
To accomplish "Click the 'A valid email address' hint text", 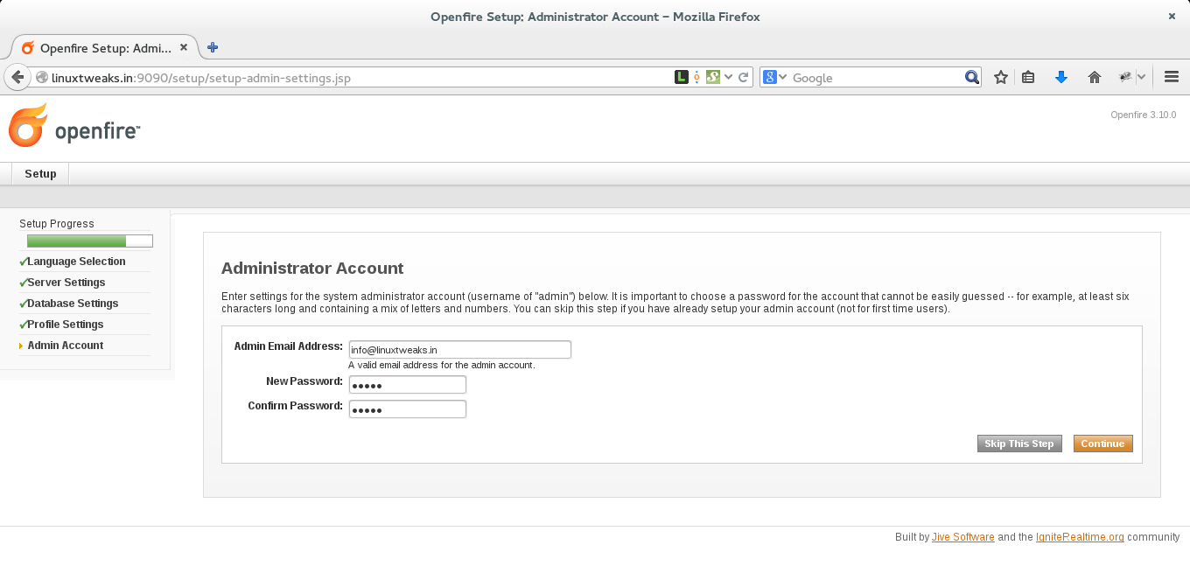I will tap(442, 365).
